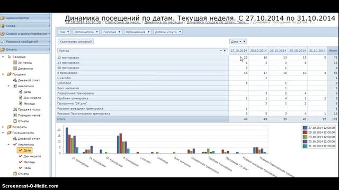Click the Итого column header

(333, 51)
